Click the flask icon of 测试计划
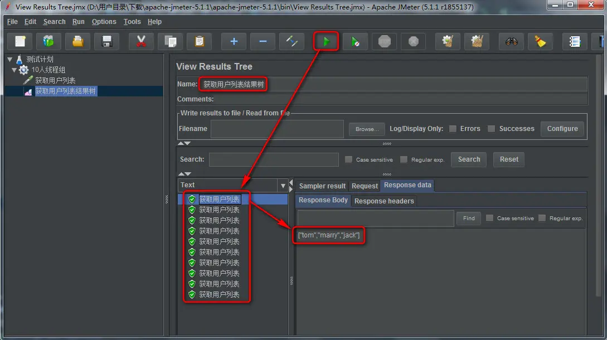The image size is (607, 340). point(19,59)
